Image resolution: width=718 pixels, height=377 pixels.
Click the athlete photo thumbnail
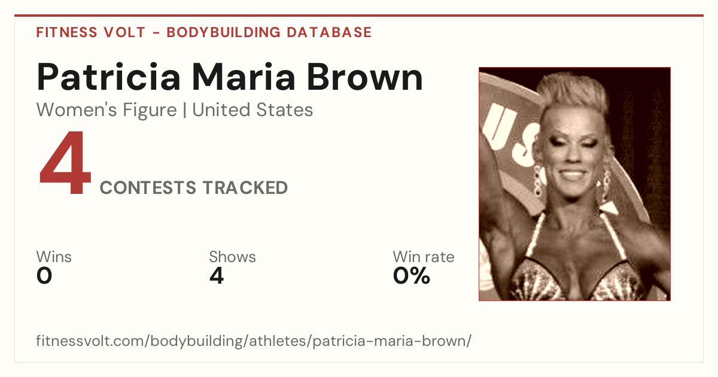[x=574, y=184]
